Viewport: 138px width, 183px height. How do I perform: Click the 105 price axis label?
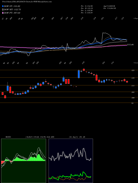133,92
